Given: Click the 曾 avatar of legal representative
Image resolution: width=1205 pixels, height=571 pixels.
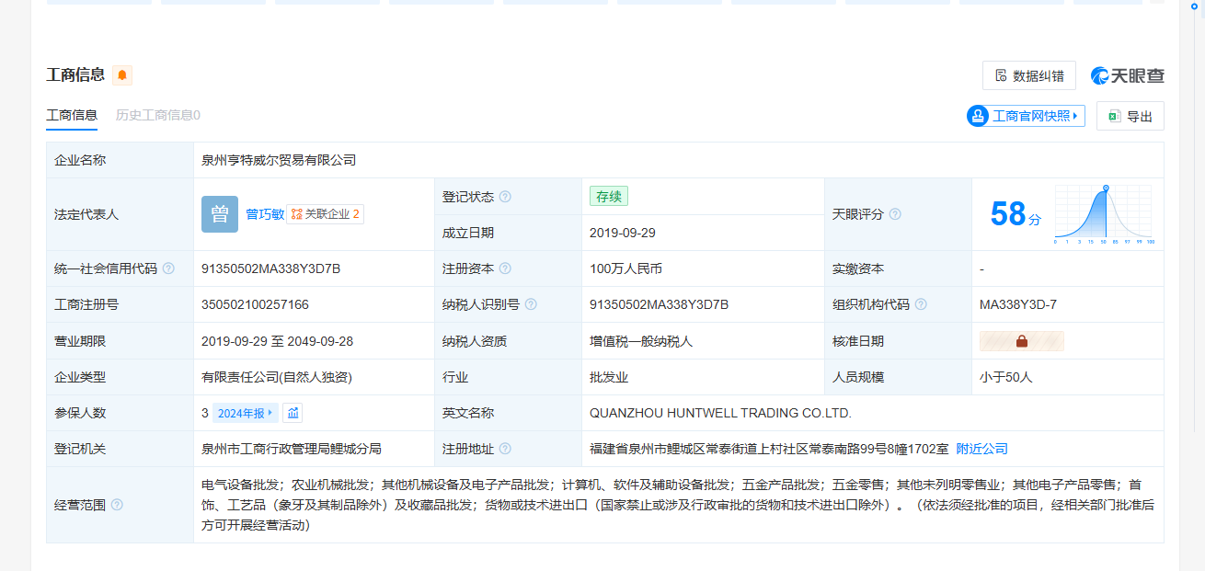Looking at the screenshot, I should point(219,214).
